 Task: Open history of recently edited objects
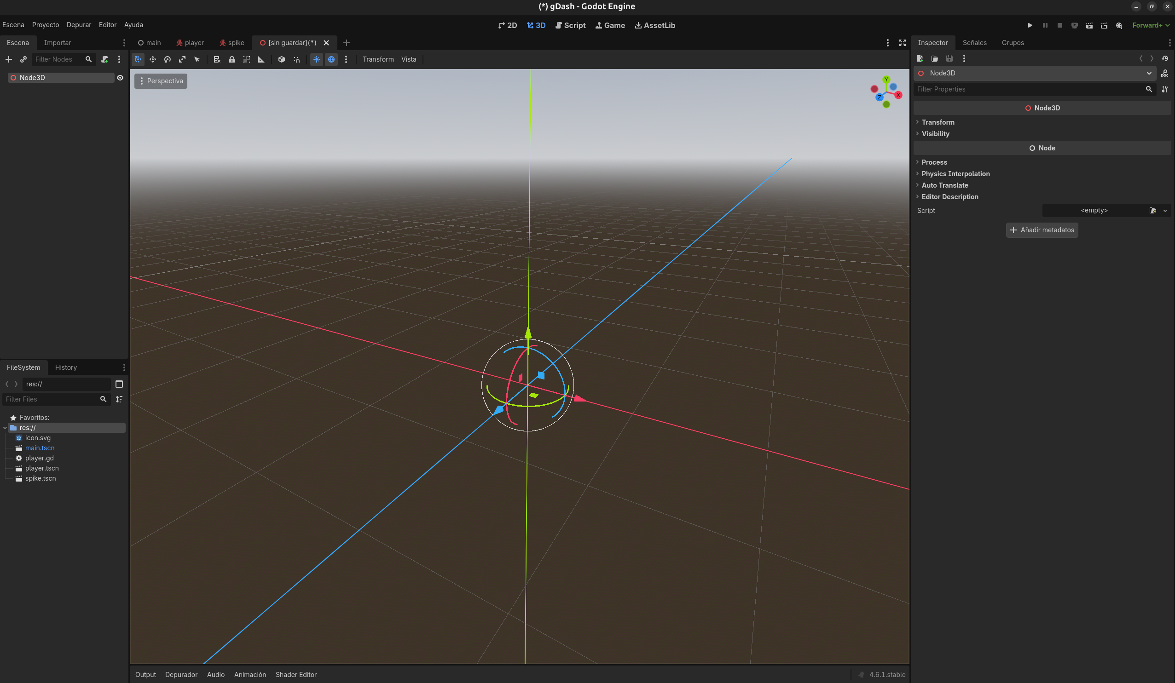pyautogui.click(x=1165, y=59)
